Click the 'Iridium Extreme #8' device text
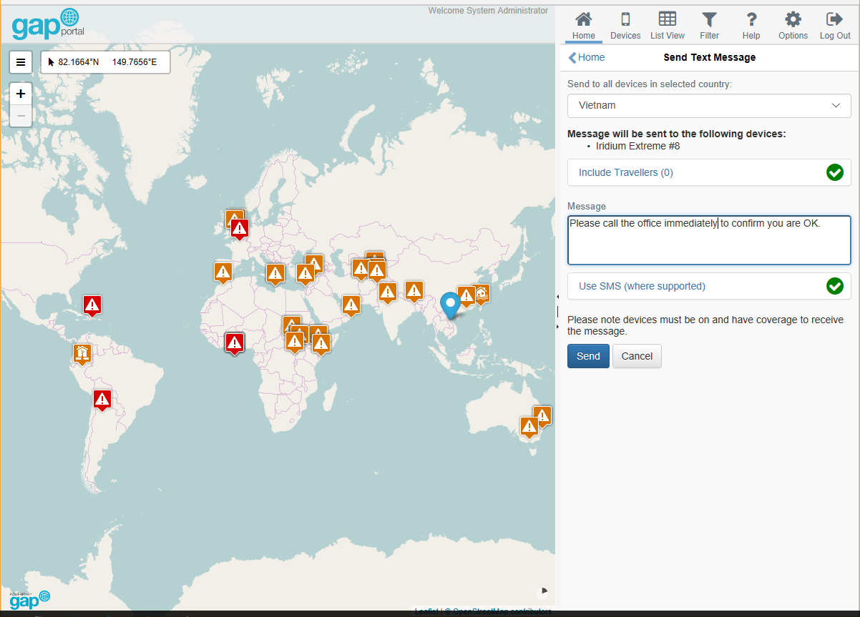This screenshot has height=617, width=860. 637,147
